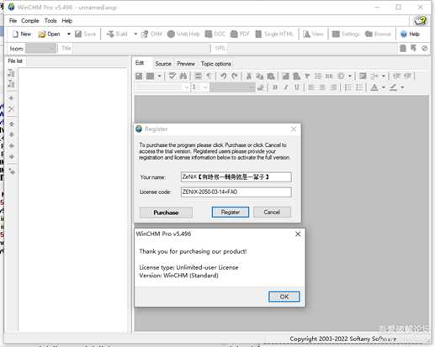Click the Purchase button
Image resolution: width=435 pixels, height=347 pixels.
tap(166, 213)
